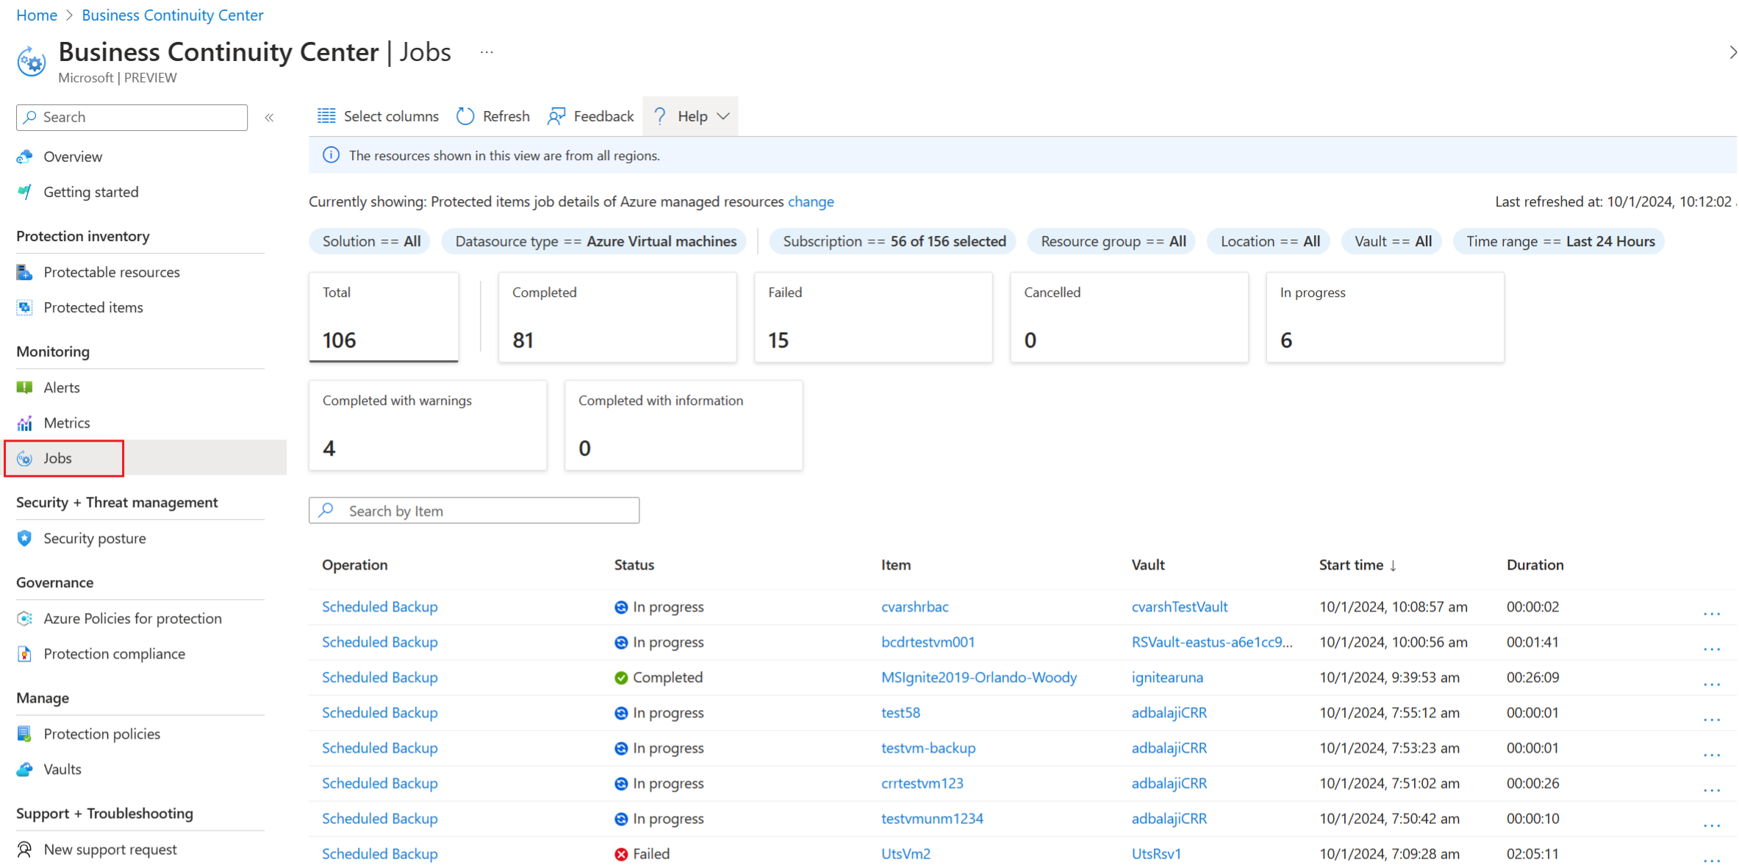Open the Vaults page
This screenshot has height=868, width=1739.
(x=63, y=769)
